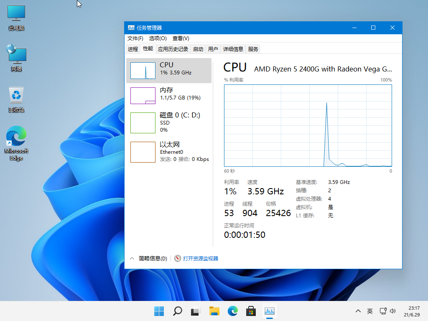The image size is (428, 321).
Task: Open the 选项(O) menu
Action: pyautogui.click(x=158, y=38)
